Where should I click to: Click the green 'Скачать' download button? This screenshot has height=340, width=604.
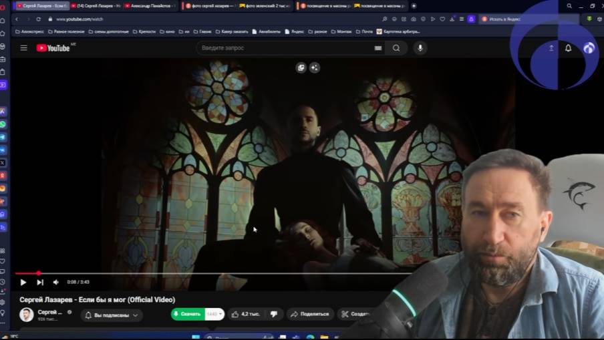pyautogui.click(x=188, y=314)
